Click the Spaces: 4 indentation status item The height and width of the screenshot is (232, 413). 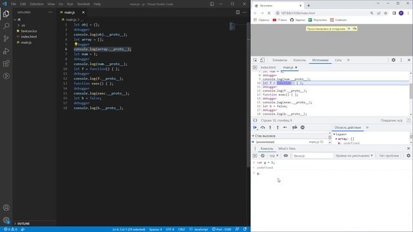click(x=156, y=229)
